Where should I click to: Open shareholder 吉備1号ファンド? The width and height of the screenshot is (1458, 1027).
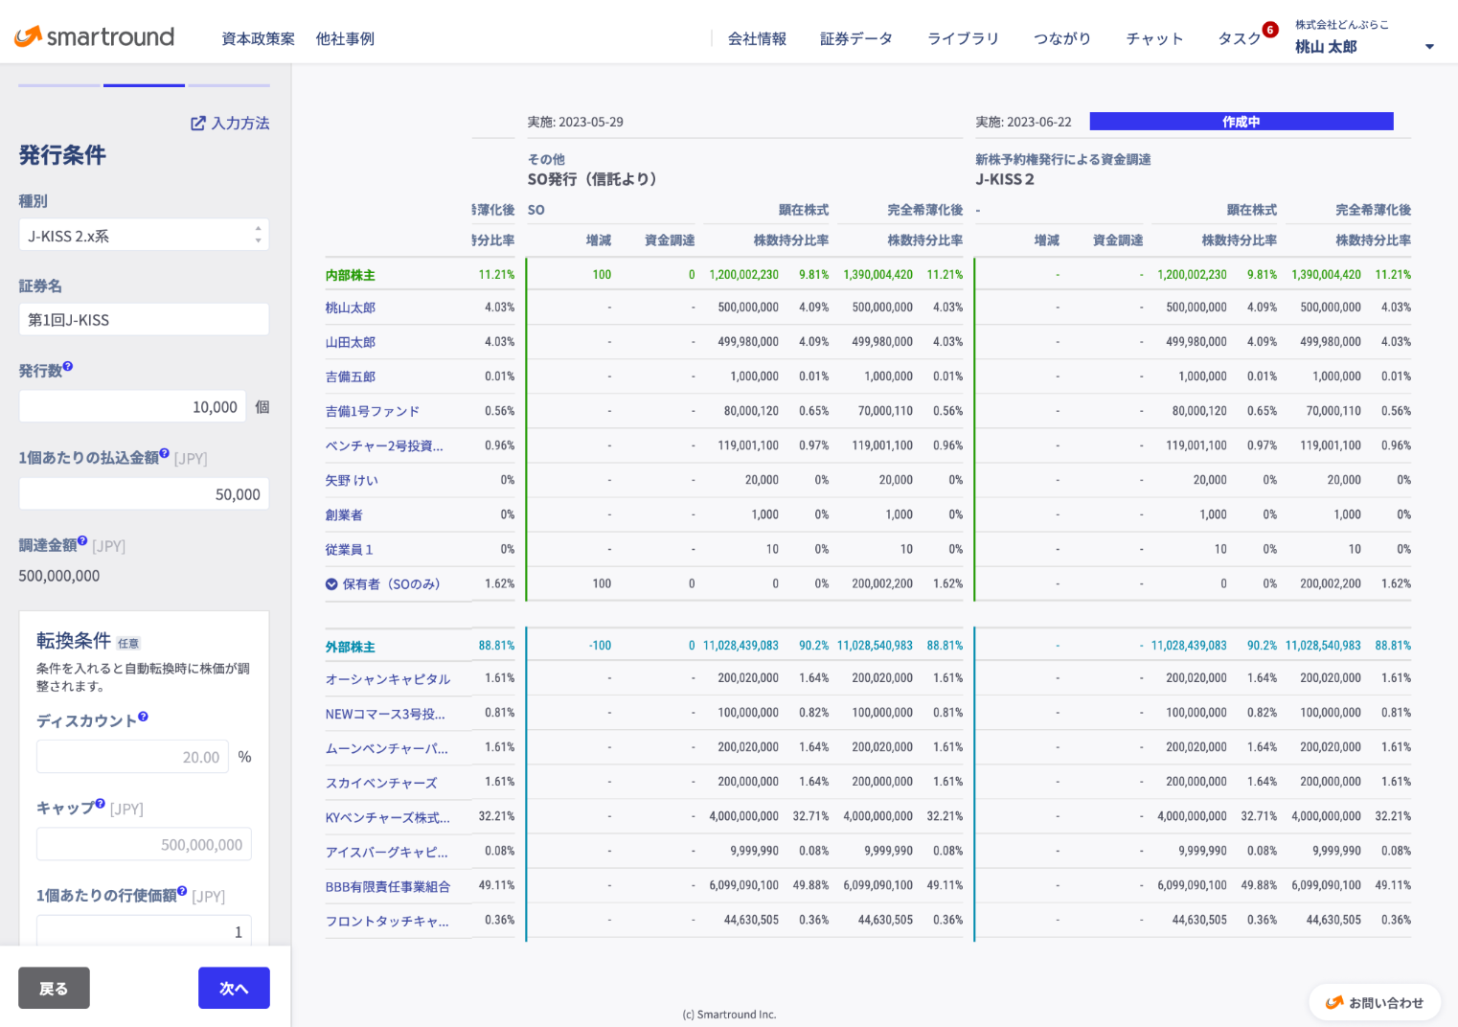373,412
